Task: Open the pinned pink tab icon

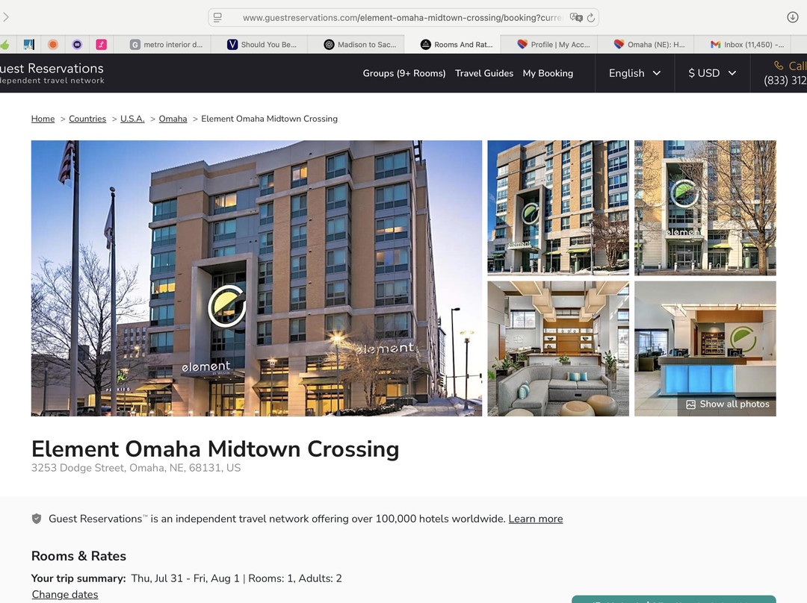Action: [101, 45]
